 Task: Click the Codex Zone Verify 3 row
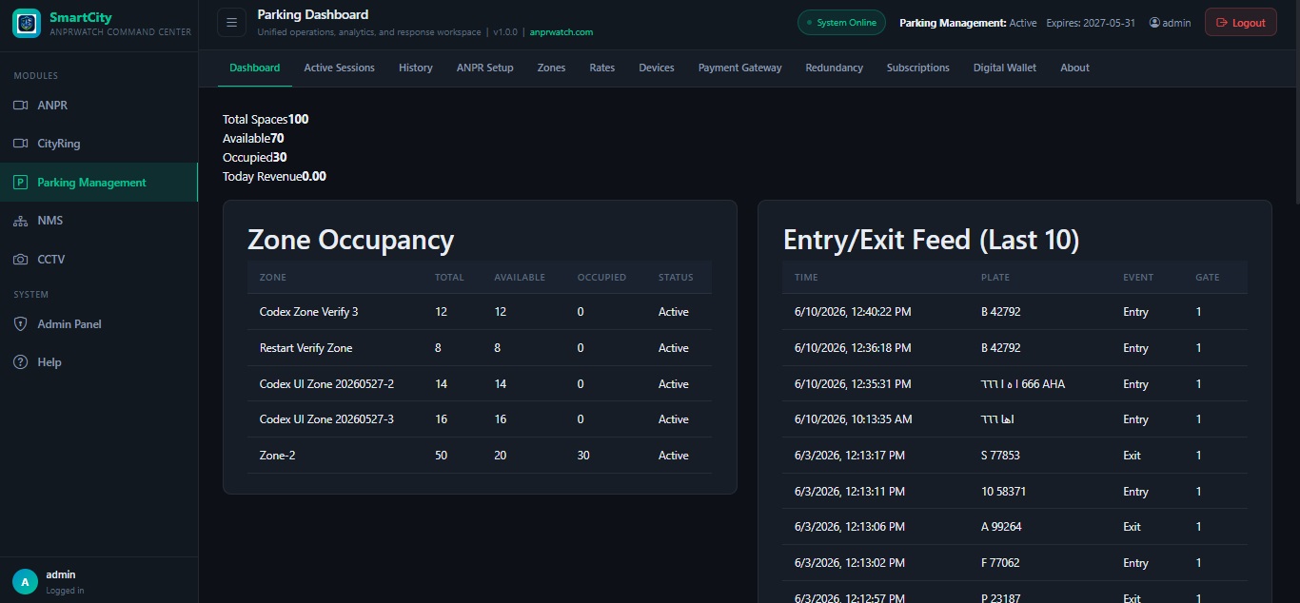pos(480,312)
